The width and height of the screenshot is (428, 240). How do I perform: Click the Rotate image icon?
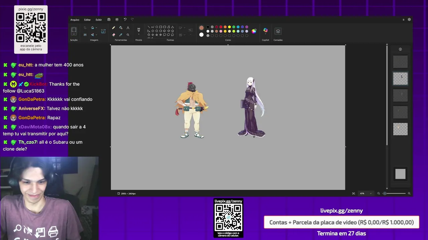pyautogui.click(x=92, y=28)
